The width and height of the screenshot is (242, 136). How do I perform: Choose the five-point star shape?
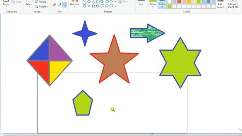point(93,6)
